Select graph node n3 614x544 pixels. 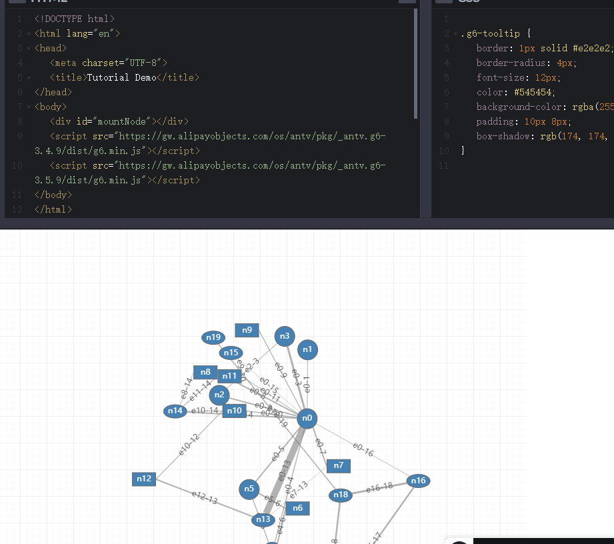tap(285, 336)
